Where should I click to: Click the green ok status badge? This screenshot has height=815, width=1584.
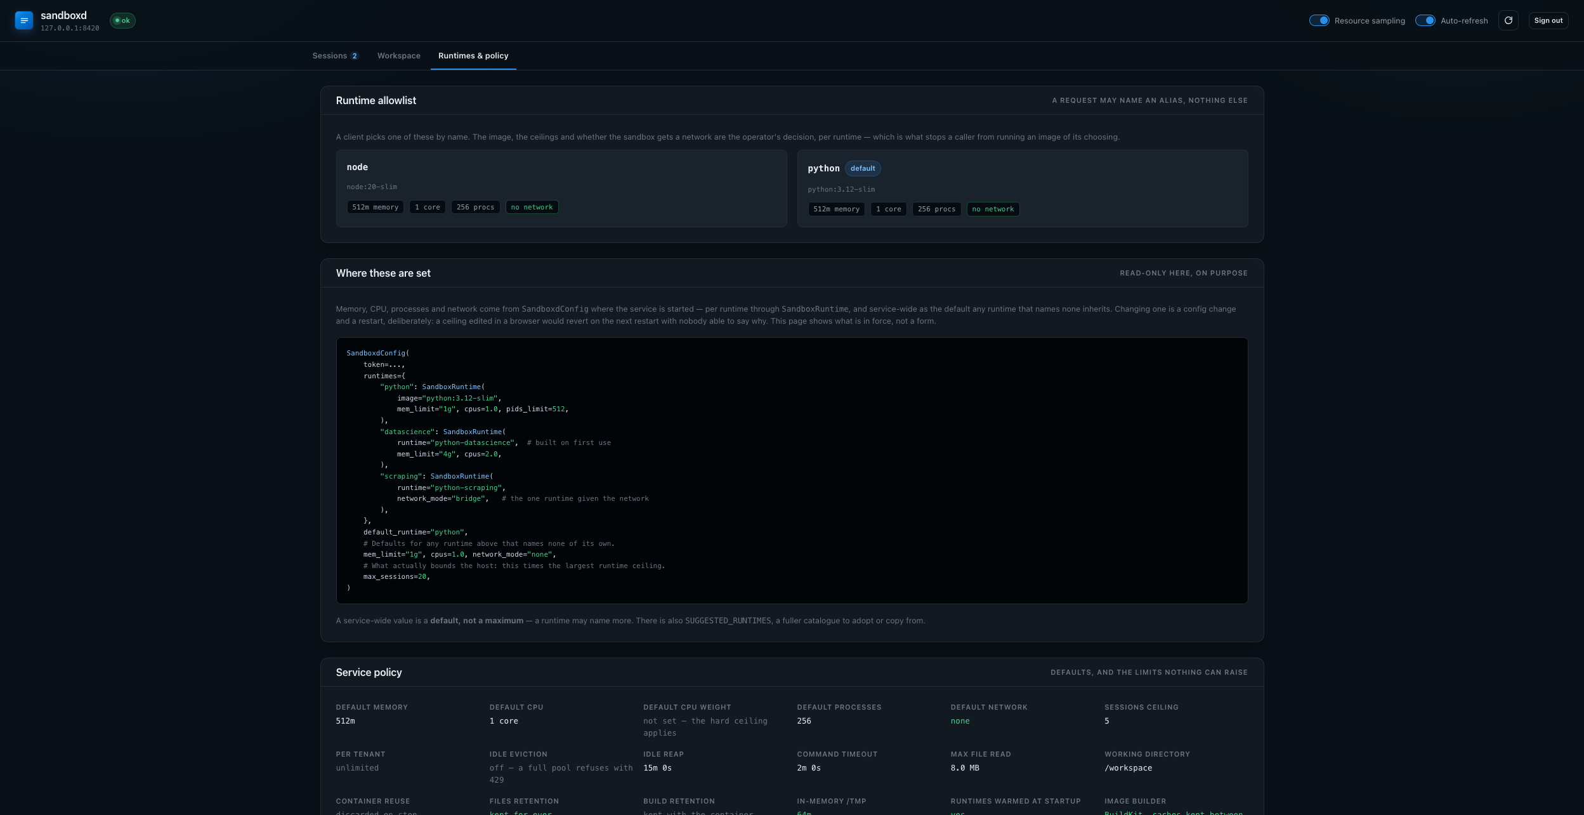[122, 20]
